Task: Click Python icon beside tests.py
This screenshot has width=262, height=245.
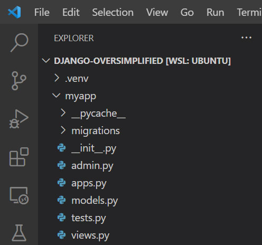Action: pyautogui.click(x=61, y=218)
